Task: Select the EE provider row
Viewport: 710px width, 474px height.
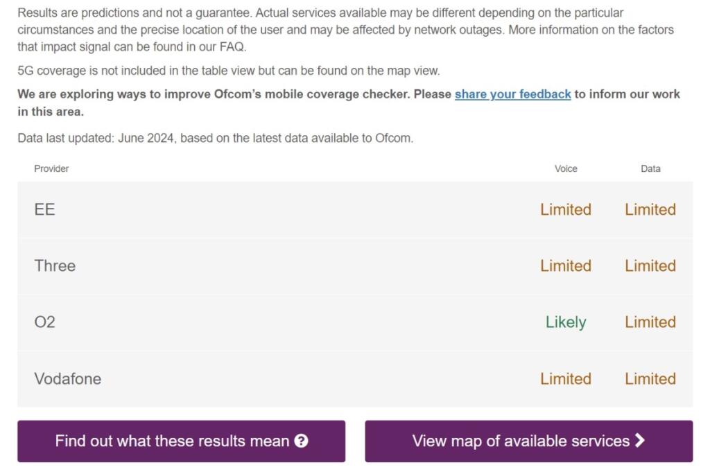Action: [x=355, y=209]
